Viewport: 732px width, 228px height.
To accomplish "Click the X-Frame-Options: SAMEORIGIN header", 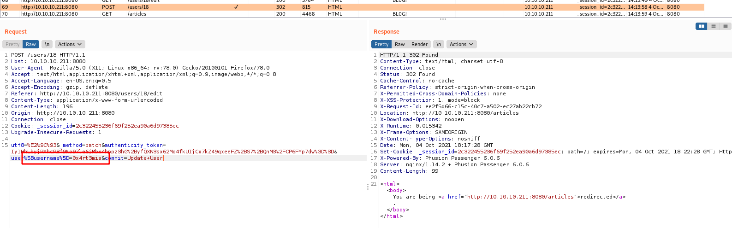I will 424,132.
